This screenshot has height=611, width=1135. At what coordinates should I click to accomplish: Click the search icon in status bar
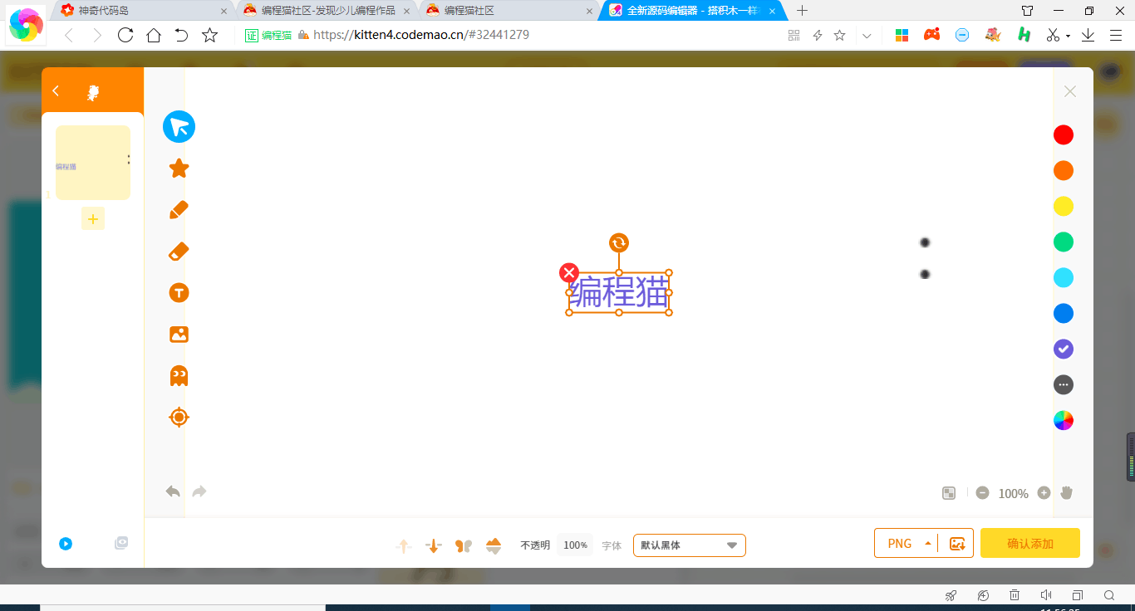click(1109, 595)
